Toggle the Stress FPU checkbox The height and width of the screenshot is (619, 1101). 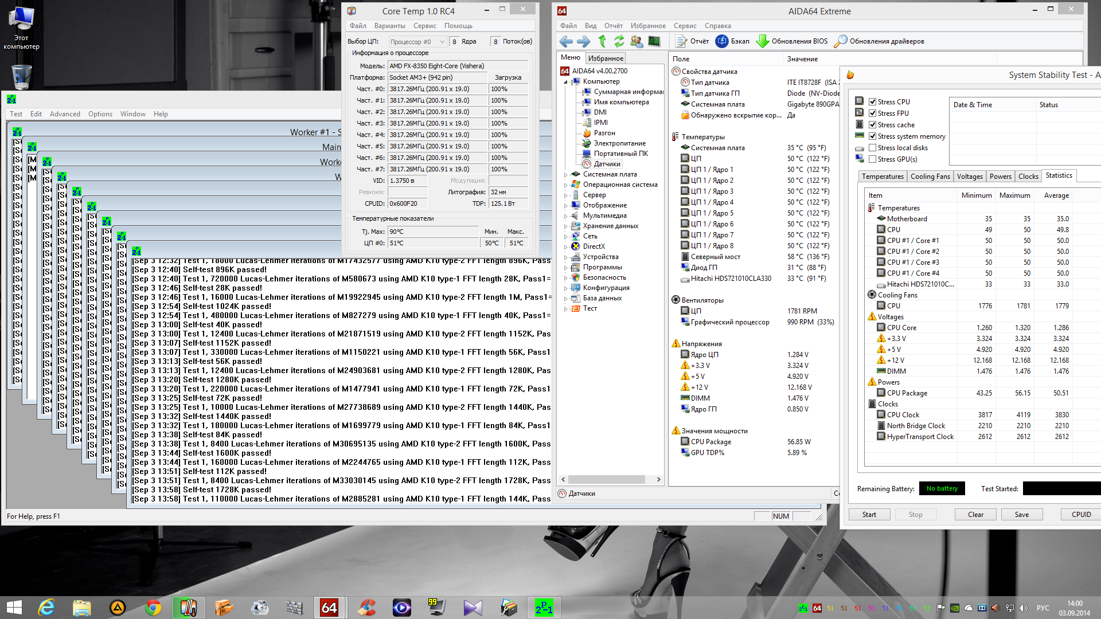[x=872, y=113]
